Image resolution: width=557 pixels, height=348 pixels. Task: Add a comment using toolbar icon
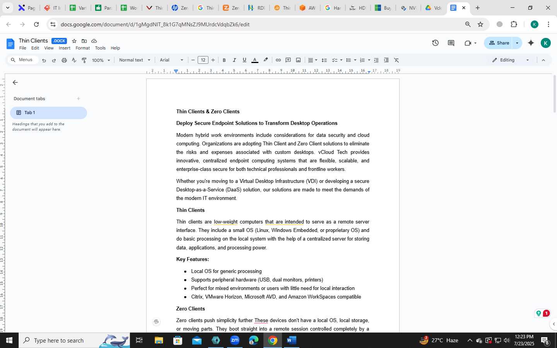coord(288,60)
